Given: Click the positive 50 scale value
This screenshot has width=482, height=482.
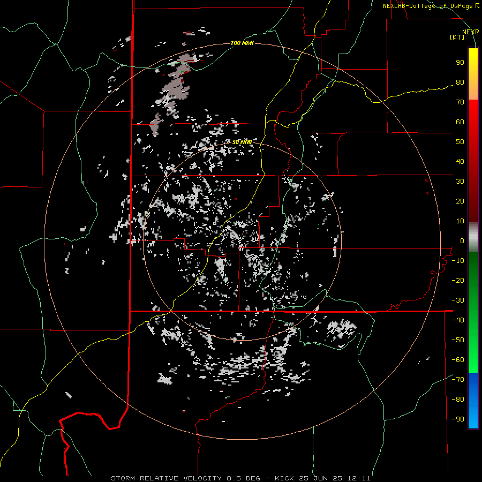Looking at the screenshot, I should pos(460,142).
